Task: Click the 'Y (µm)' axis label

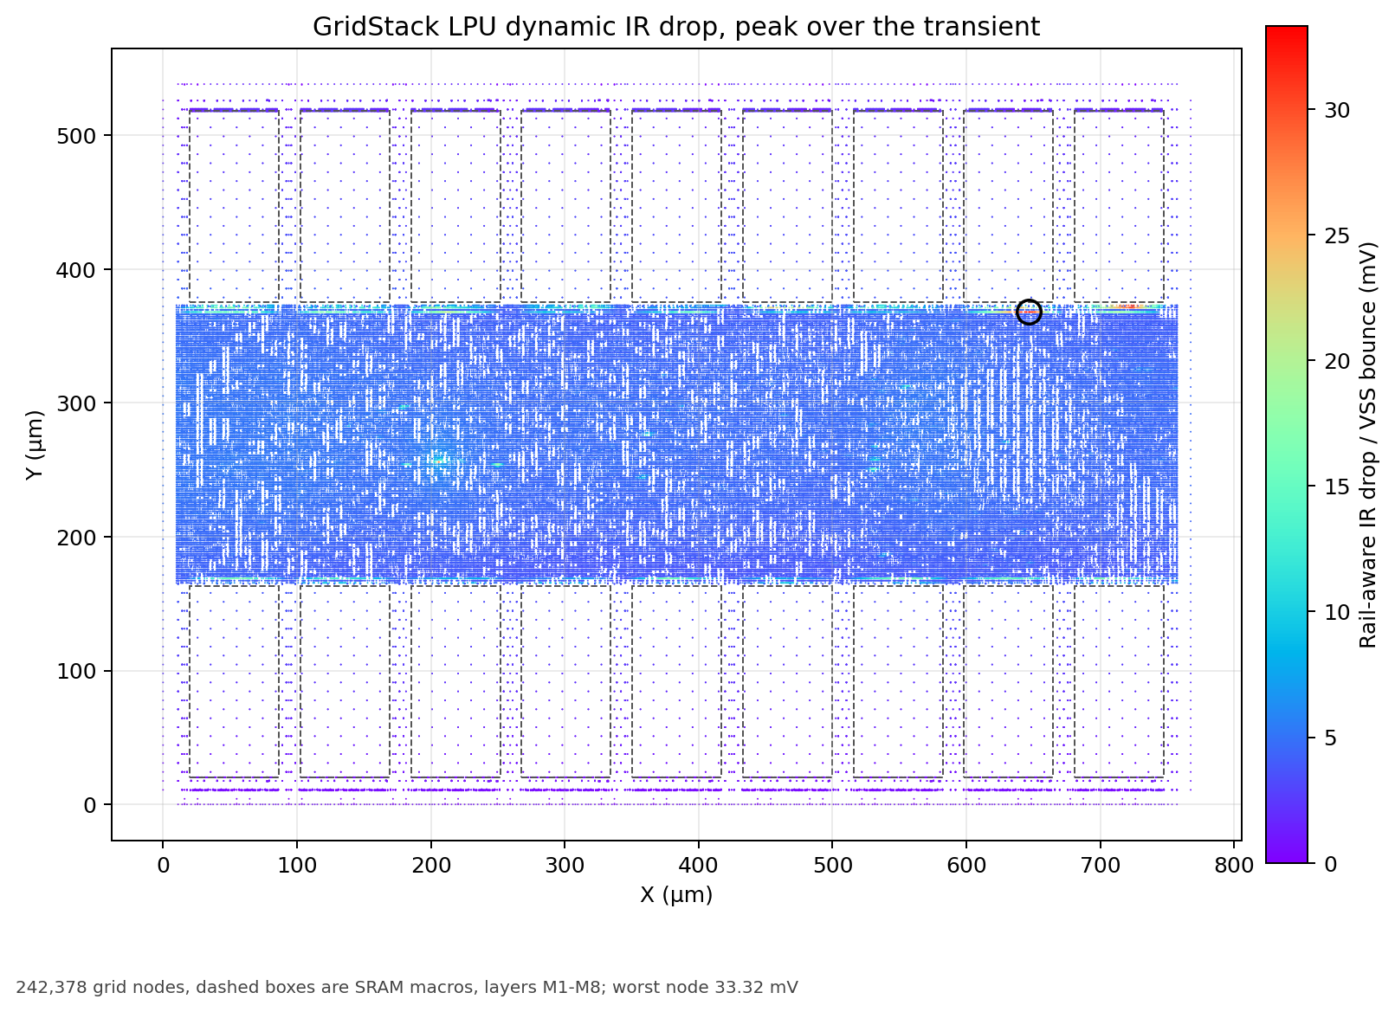Action: tap(34, 444)
